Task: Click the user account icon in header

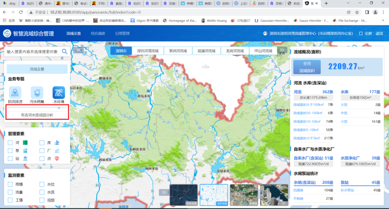Action: point(265,34)
